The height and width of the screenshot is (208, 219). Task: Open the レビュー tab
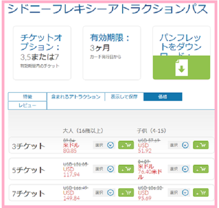(28, 105)
